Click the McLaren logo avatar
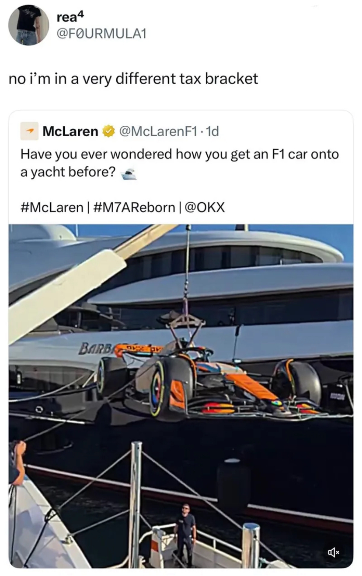The image size is (362, 576). click(29, 131)
